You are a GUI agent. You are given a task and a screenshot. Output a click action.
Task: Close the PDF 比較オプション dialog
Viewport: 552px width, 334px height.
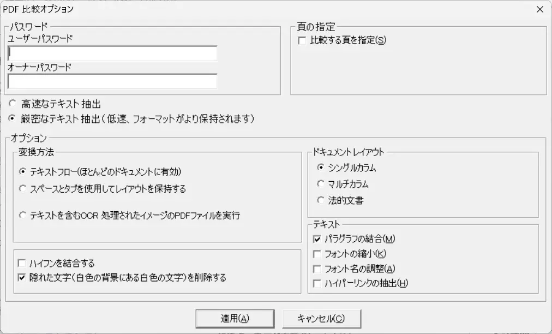tap(540, 9)
